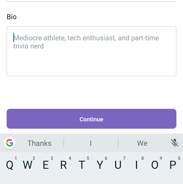Tap the Q key
This screenshot has width=183, height=184.
[x=10, y=165]
